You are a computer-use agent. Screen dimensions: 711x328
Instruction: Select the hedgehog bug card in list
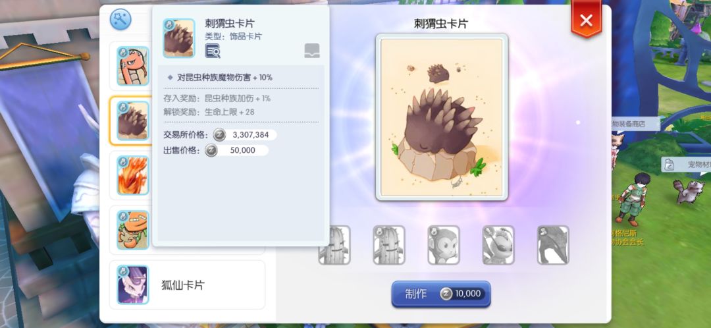click(x=133, y=121)
